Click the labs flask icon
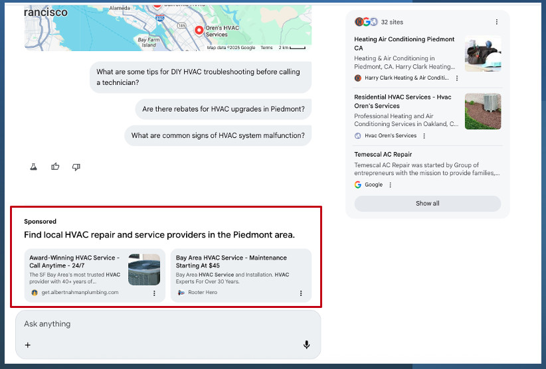The height and width of the screenshot is (369, 546). pyautogui.click(x=33, y=167)
